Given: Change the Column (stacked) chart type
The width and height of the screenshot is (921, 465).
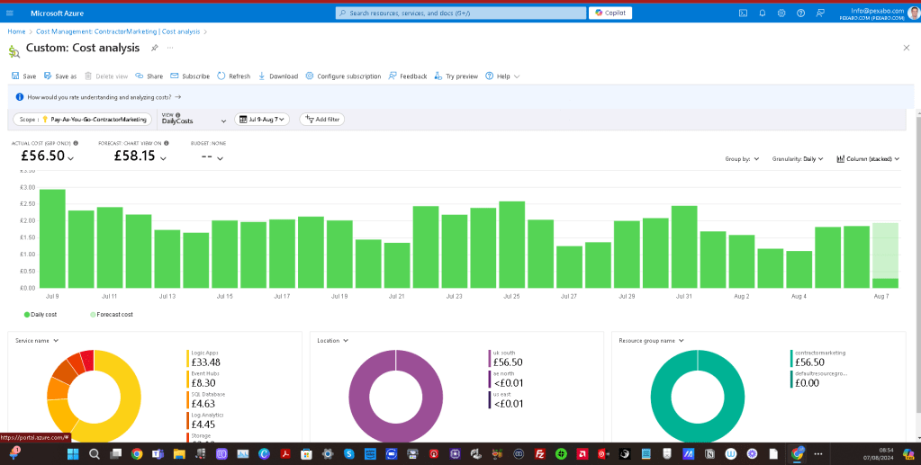Looking at the screenshot, I should 868,159.
